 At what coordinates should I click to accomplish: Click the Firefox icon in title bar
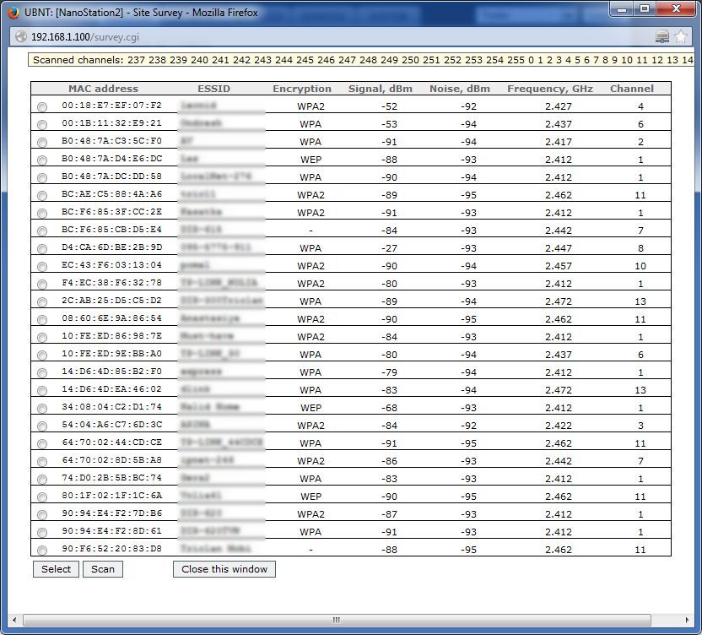click(x=13, y=12)
